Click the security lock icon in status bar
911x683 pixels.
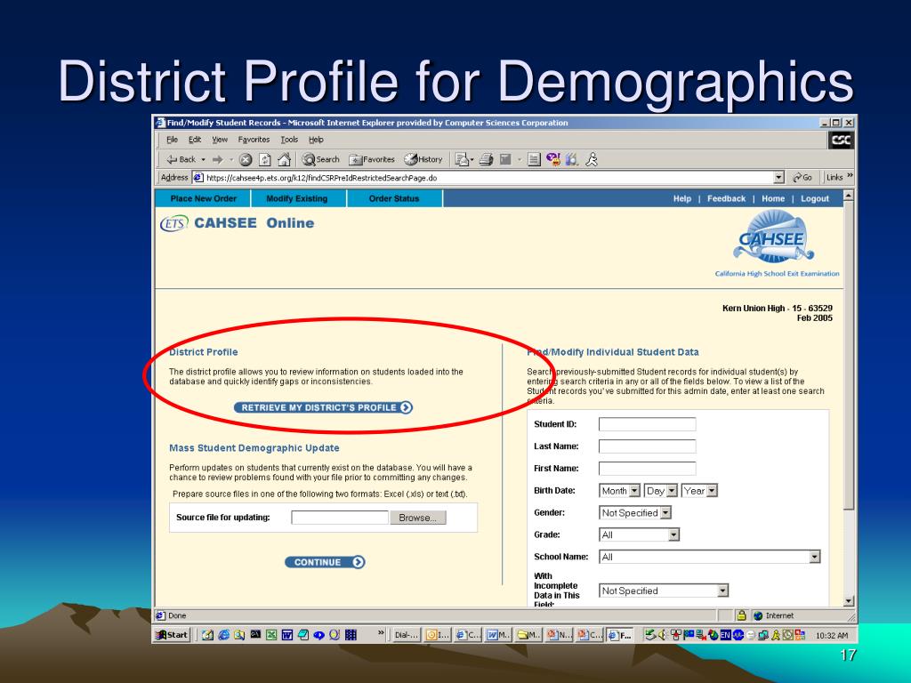coord(741,615)
